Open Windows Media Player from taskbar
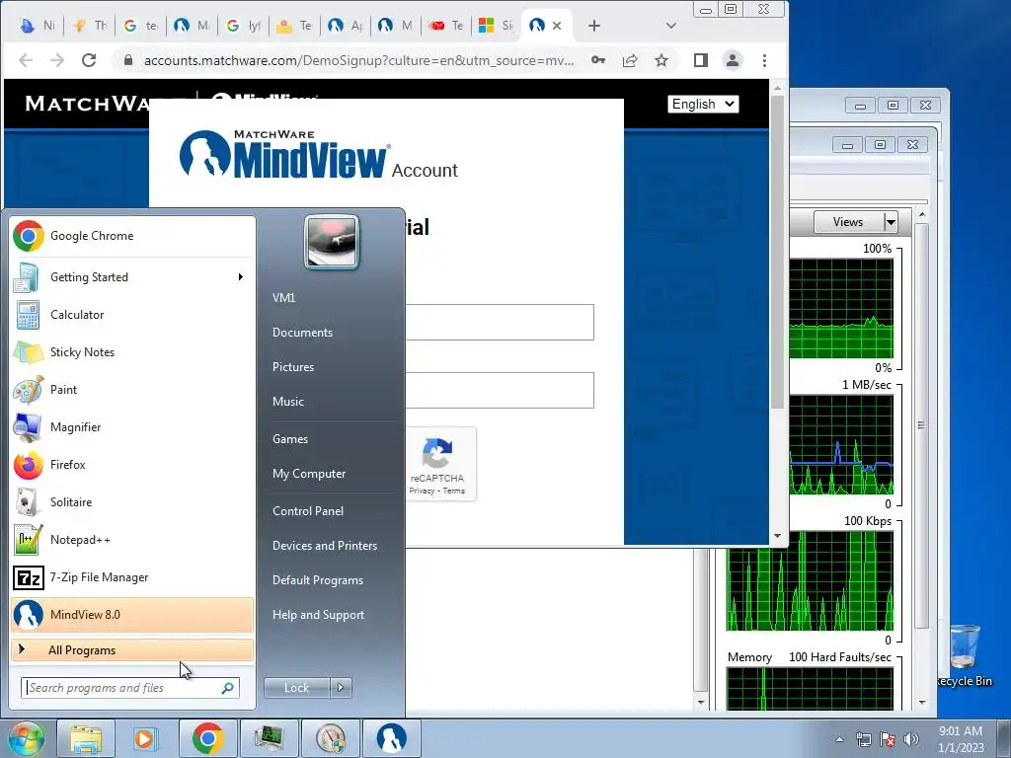This screenshot has height=758, width=1011. (x=146, y=738)
